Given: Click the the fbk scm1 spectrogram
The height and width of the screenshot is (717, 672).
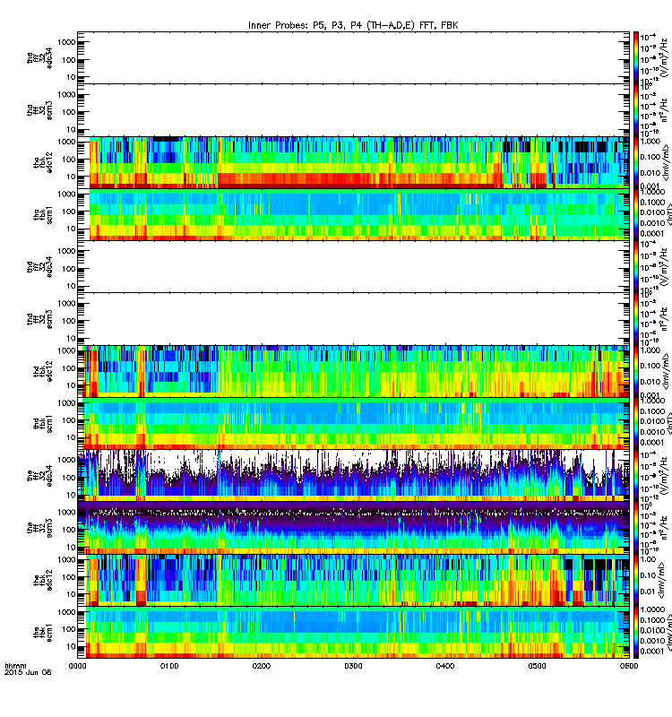Looking at the screenshot, I should point(353,633).
